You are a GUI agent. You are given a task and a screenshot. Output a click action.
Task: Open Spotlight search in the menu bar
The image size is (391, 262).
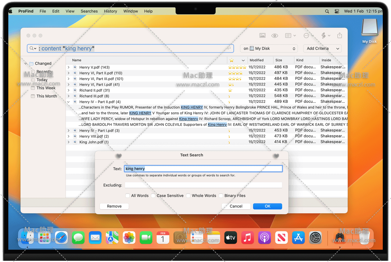327,11
